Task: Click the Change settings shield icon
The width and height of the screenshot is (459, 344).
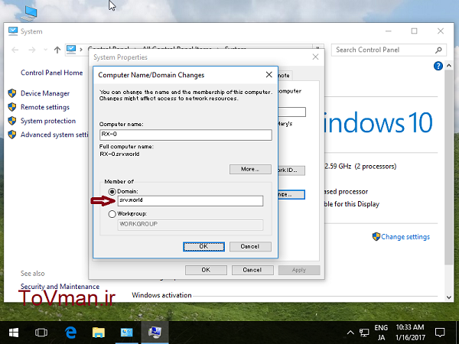Action: click(x=376, y=236)
